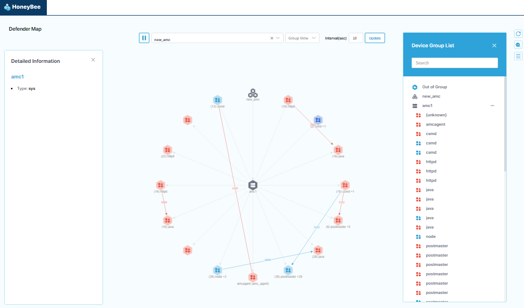
Task: Select (unknown) in device list
Action: tap(436, 115)
